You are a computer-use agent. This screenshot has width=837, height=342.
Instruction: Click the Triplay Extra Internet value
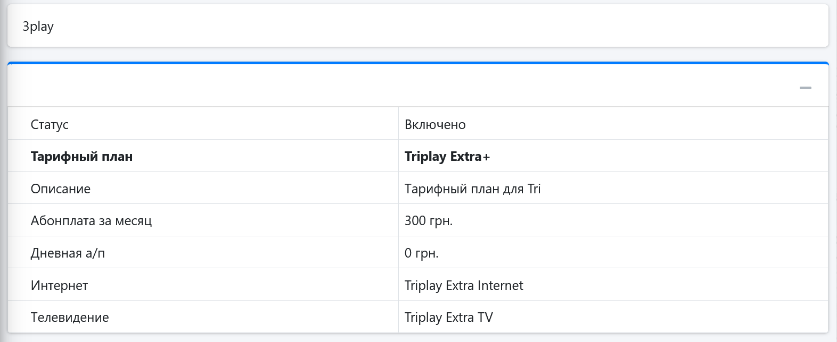[464, 286]
